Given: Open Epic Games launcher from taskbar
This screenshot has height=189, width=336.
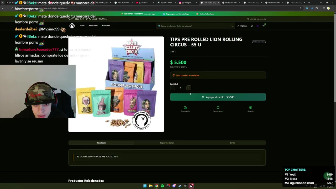Looking at the screenshot, I should click(x=185, y=186).
